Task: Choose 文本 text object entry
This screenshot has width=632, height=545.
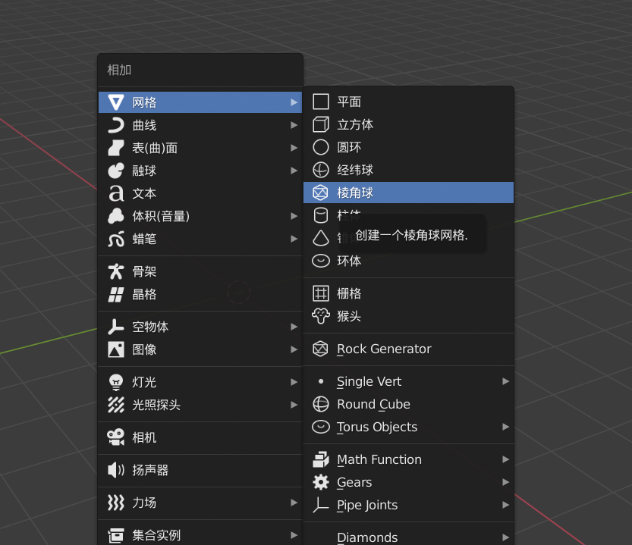Action: coord(200,193)
